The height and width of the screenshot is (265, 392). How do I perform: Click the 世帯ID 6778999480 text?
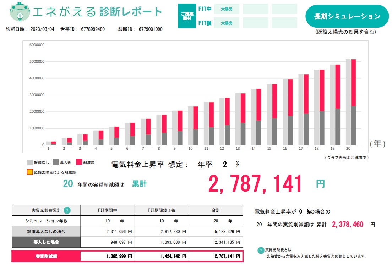(82, 29)
